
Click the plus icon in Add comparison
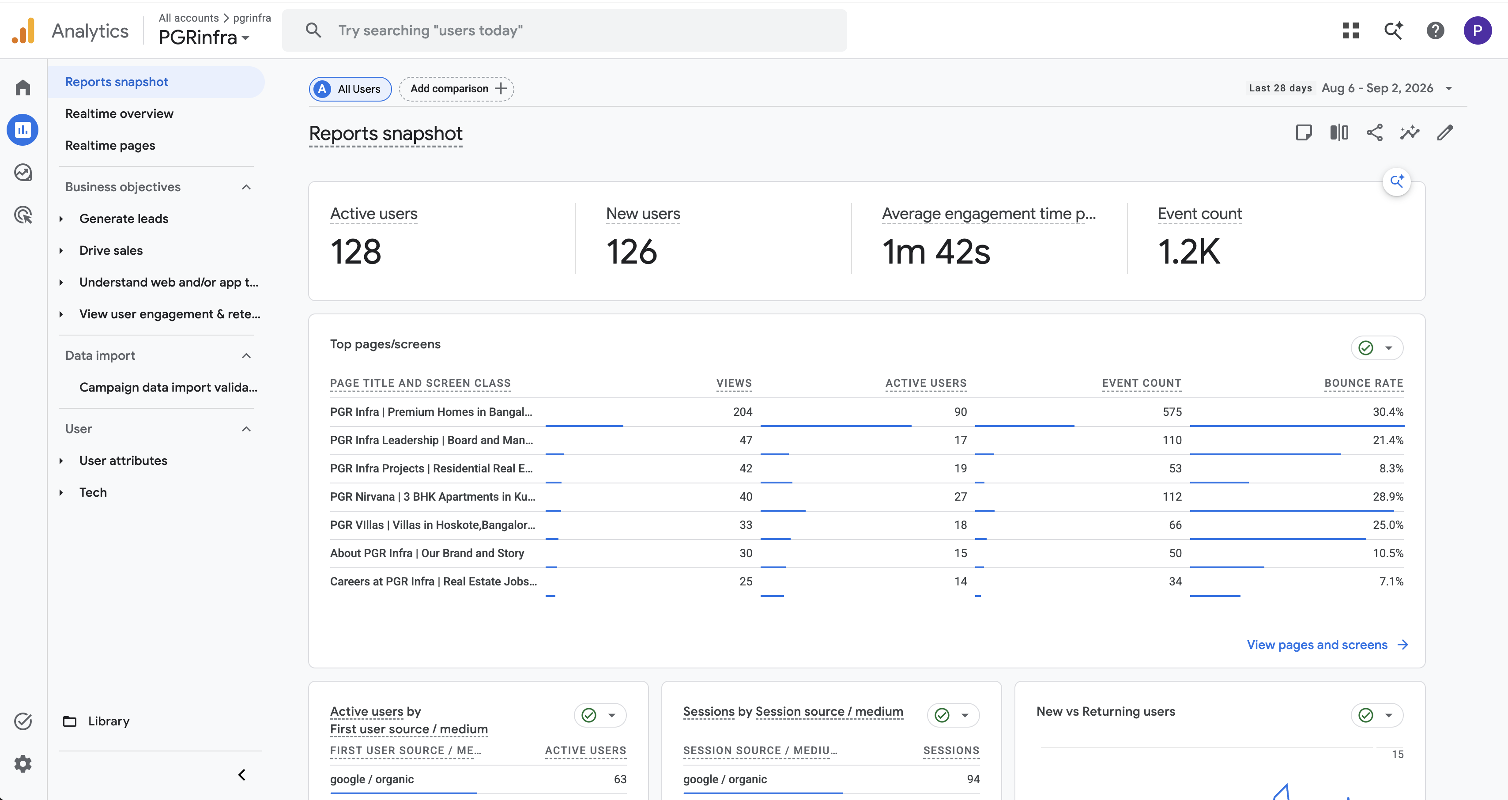pyautogui.click(x=501, y=88)
